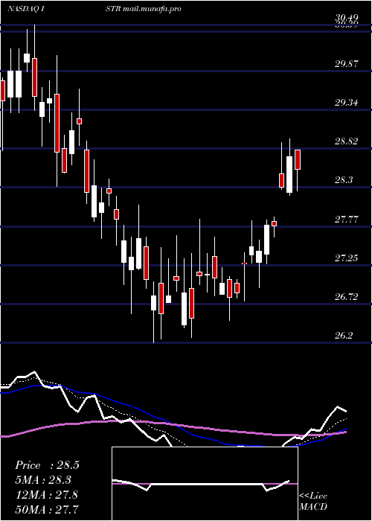Viewport: 372px width, 521px height.
Task: Click the 26.72 price axis label
Action: (x=347, y=297)
